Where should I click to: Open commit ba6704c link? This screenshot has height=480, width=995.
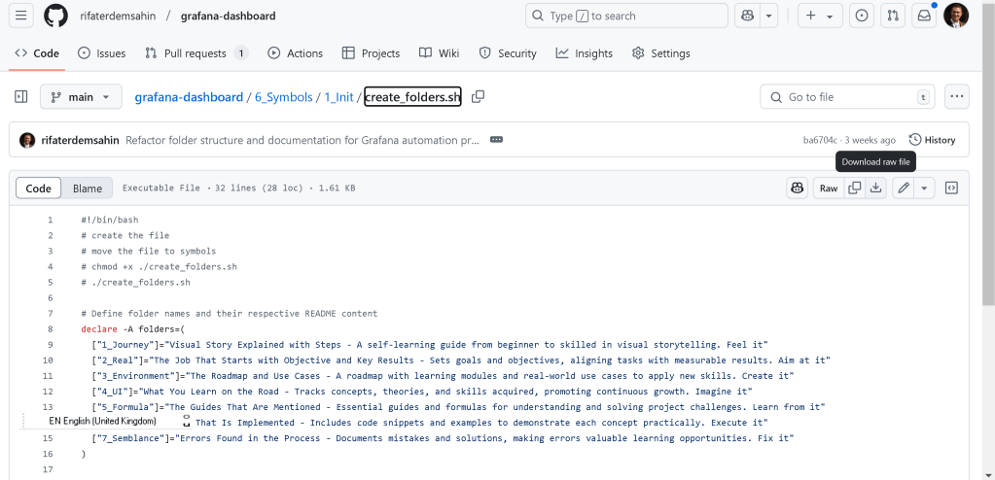click(821, 140)
